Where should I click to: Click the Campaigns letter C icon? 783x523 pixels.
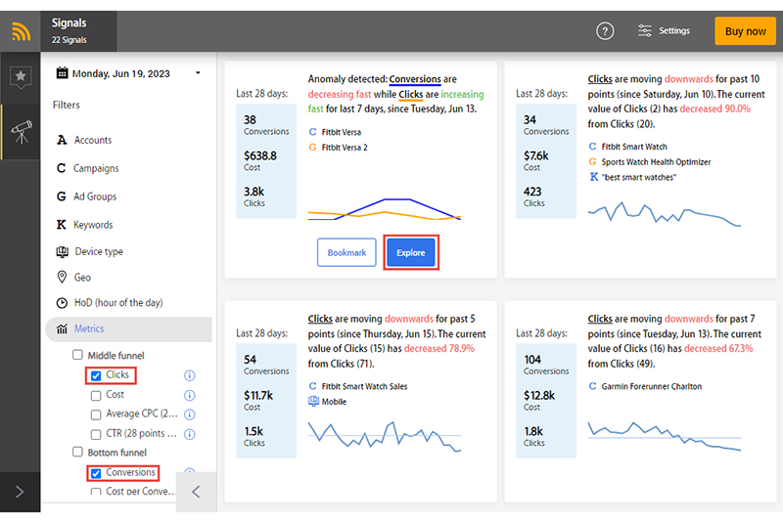62,168
